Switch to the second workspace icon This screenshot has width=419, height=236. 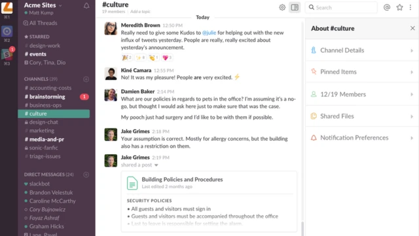click(x=7, y=31)
